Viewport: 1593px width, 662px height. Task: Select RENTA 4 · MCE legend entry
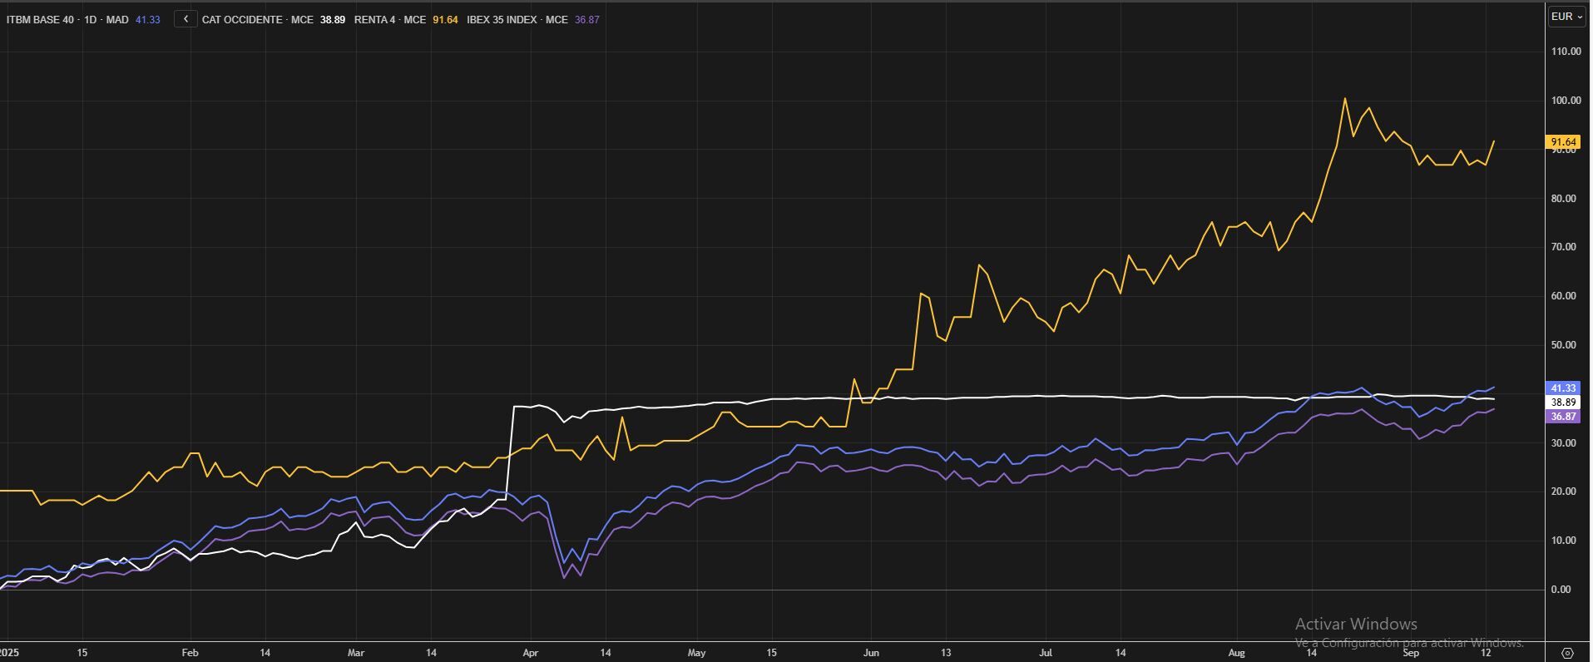coord(390,19)
